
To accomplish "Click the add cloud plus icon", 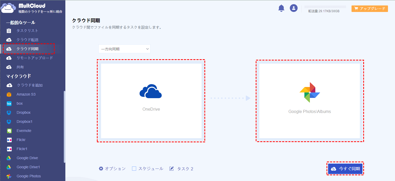I will (9, 85).
